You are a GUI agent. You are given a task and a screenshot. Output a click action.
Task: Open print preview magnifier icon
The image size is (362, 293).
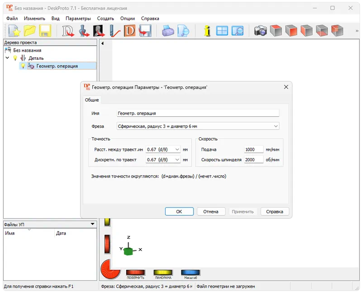pos(184,31)
